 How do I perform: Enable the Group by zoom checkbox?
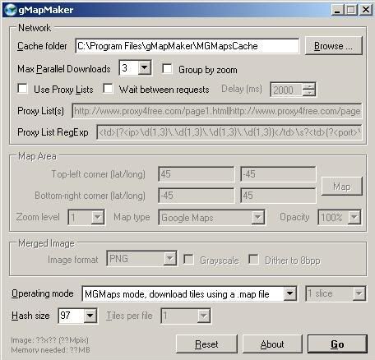[x=167, y=68]
